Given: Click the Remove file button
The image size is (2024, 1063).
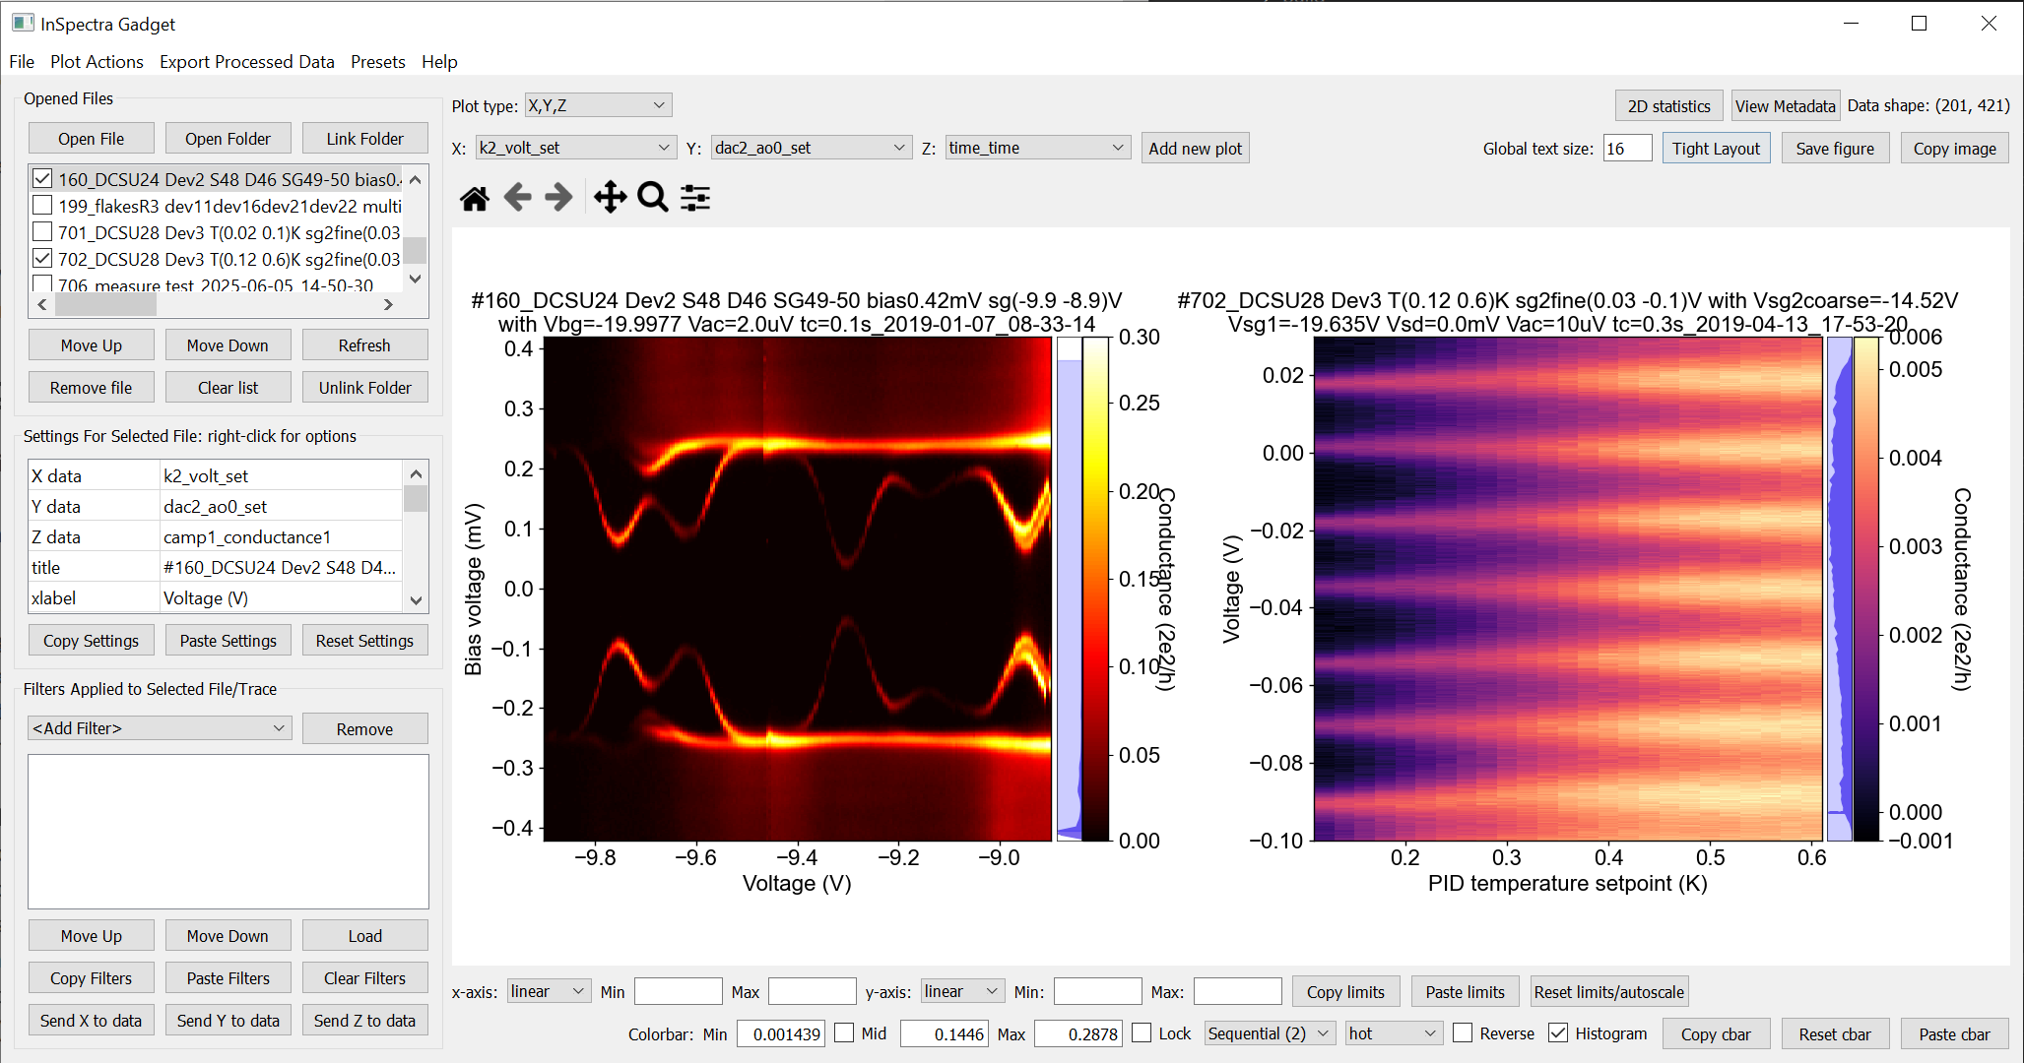Looking at the screenshot, I should (x=92, y=388).
